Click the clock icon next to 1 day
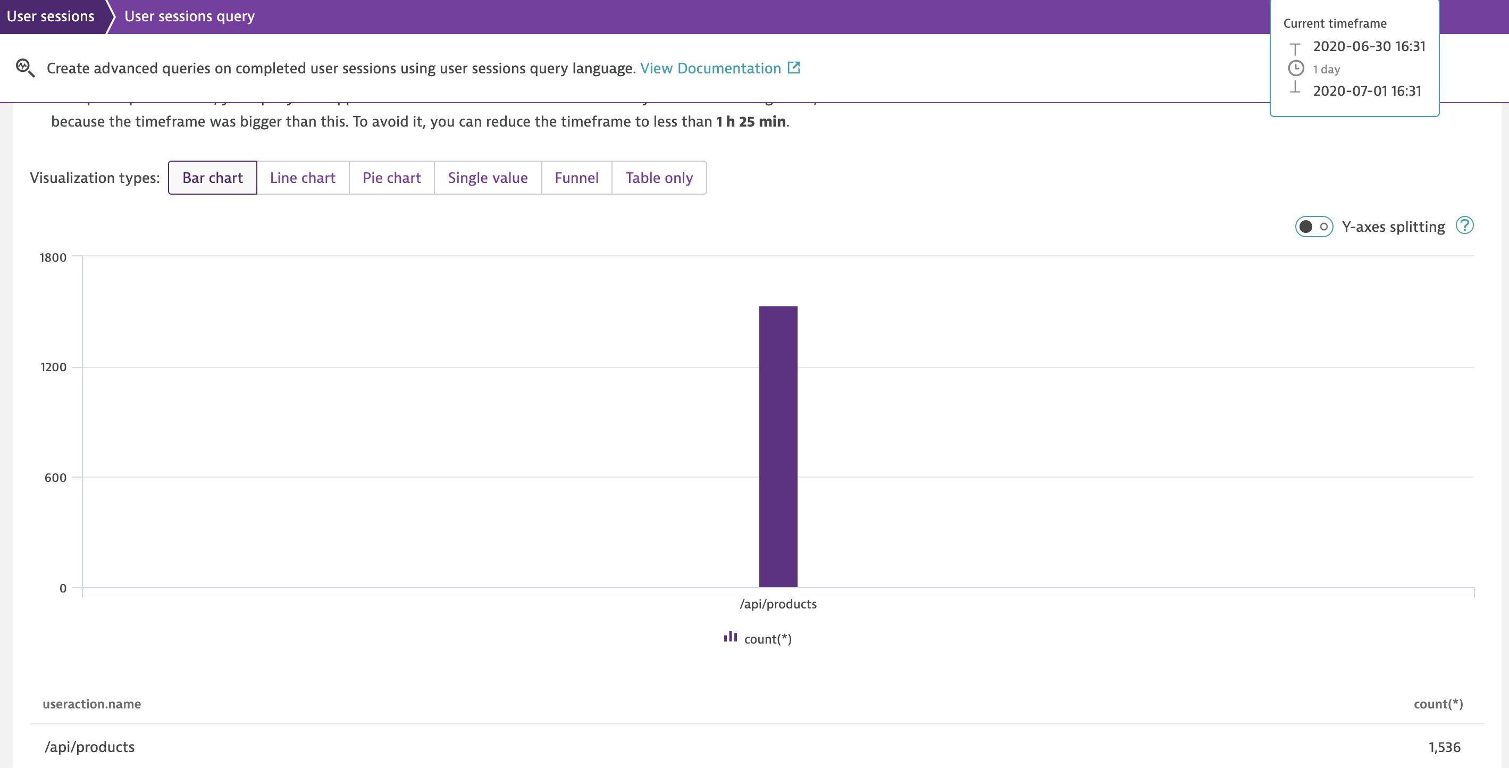This screenshot has width=1509, height=768. tap(1296, 69)
